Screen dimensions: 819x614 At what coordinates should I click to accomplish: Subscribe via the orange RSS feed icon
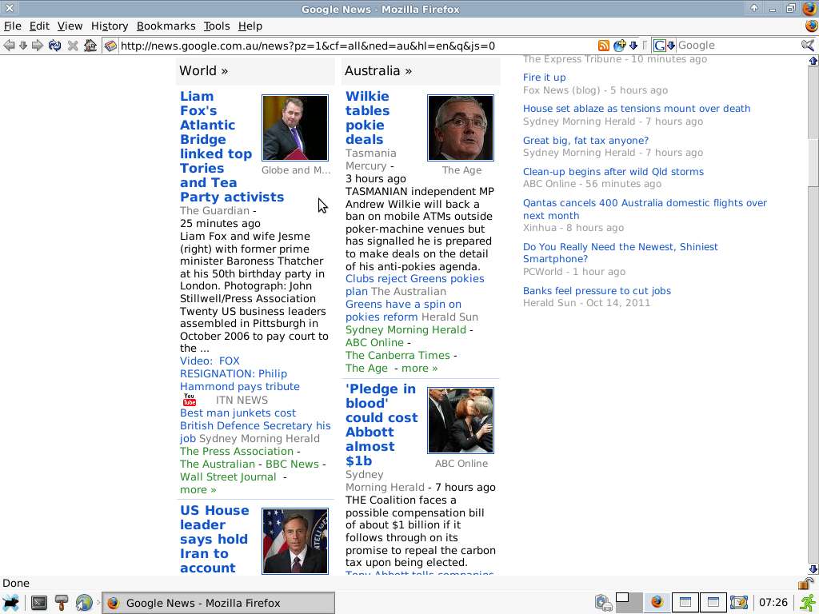603,46
